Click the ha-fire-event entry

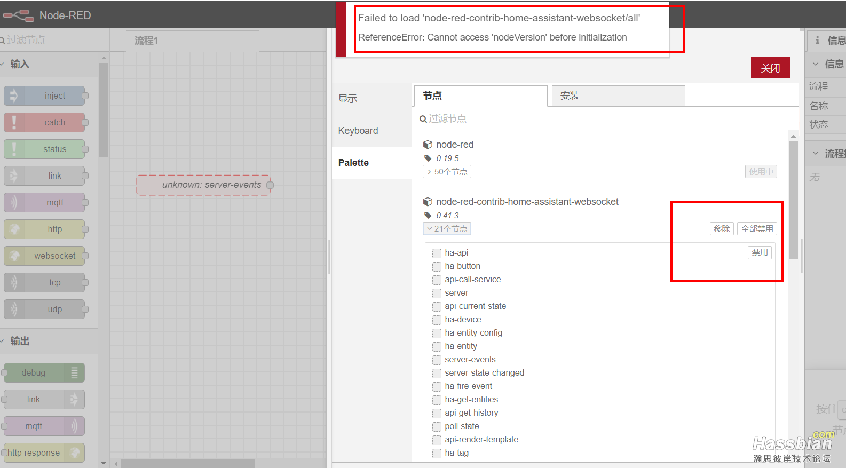[468, 386]
